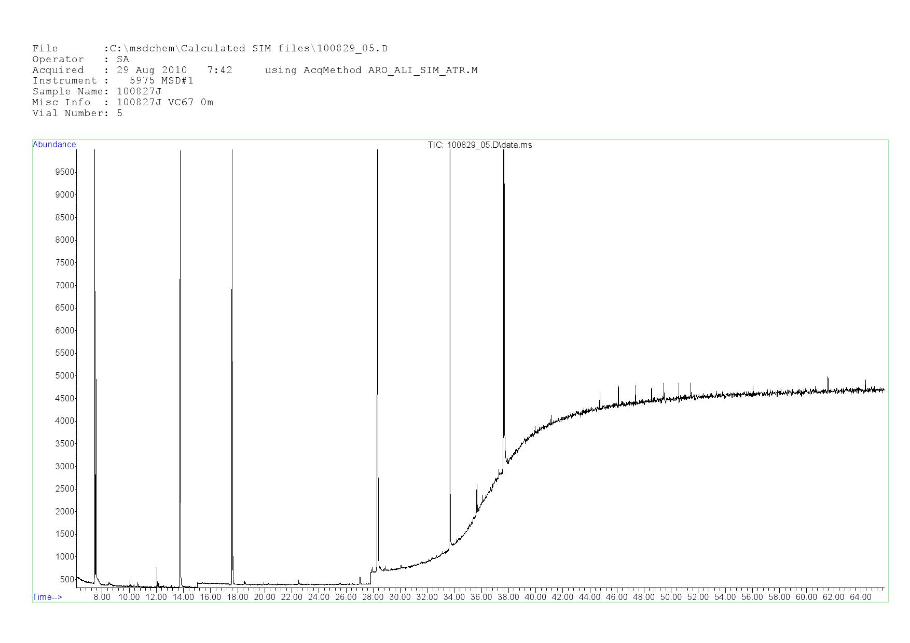Image resolution: width=910 pixels, height=643 pixels.
Task: Click the Time--> x-axis label
Action: (47, 597)
